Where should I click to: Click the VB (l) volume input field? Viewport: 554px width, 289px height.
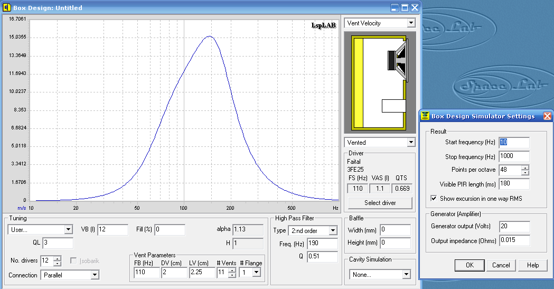(112, 230)
